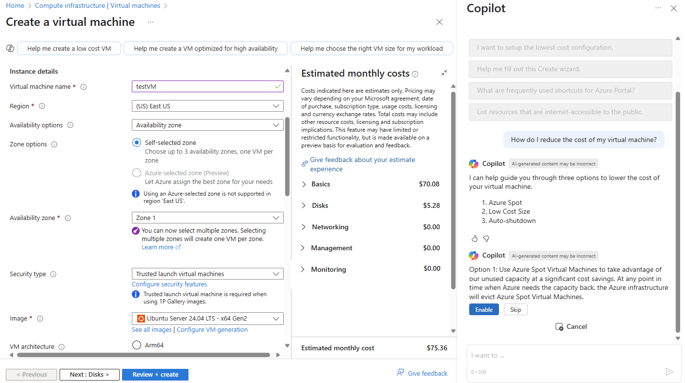Click the Home breadcrumb link
Viewport: 685px width, 383px height.
15,5
